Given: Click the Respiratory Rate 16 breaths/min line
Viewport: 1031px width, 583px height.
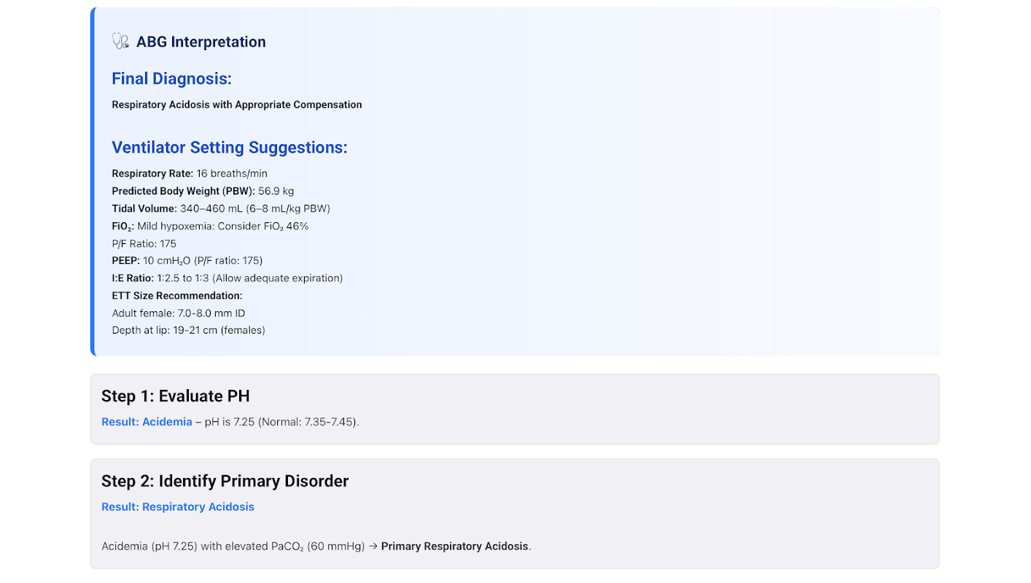Looking at the screenshot, I should click(x=190, y=173).
